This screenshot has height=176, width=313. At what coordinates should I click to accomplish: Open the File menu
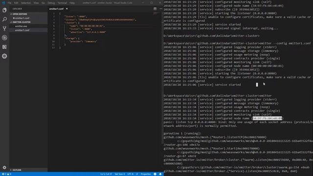click(x=9, y=3)
